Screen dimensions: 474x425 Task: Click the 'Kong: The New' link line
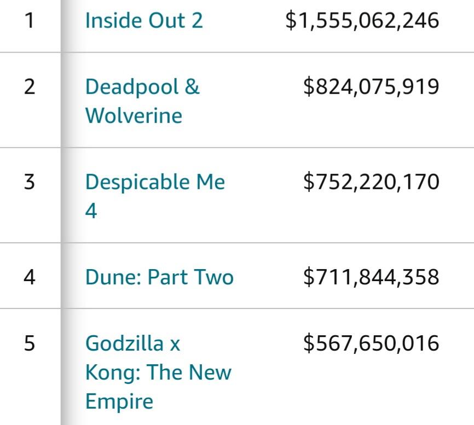pos(158,372)
